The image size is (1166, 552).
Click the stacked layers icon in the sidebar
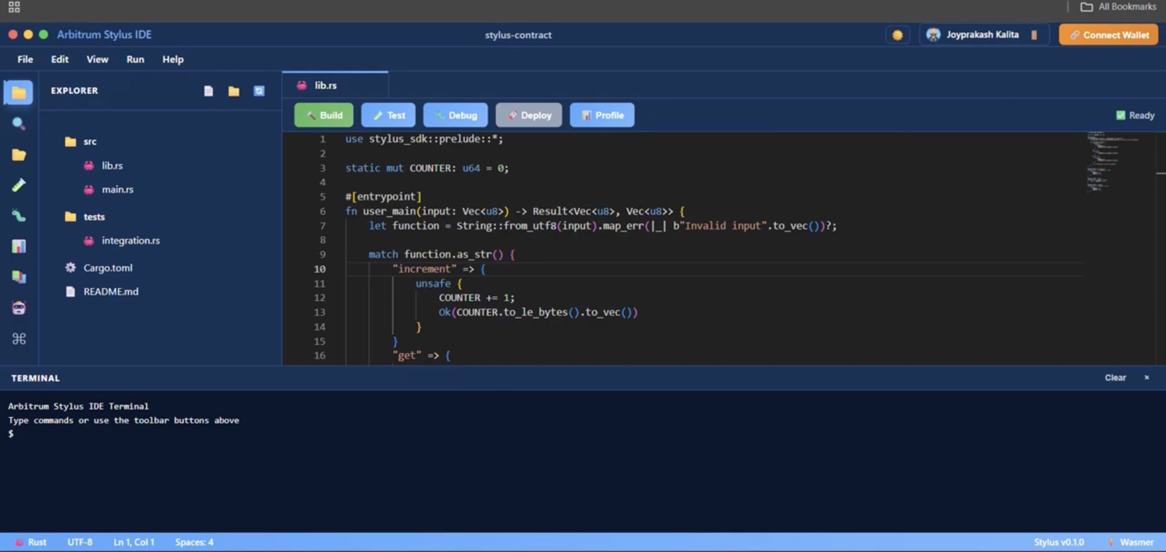point(19,277)
